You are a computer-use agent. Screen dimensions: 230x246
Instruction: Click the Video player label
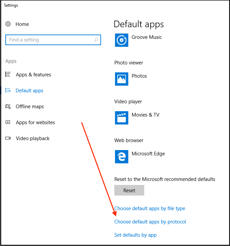[x=128, y=102]
